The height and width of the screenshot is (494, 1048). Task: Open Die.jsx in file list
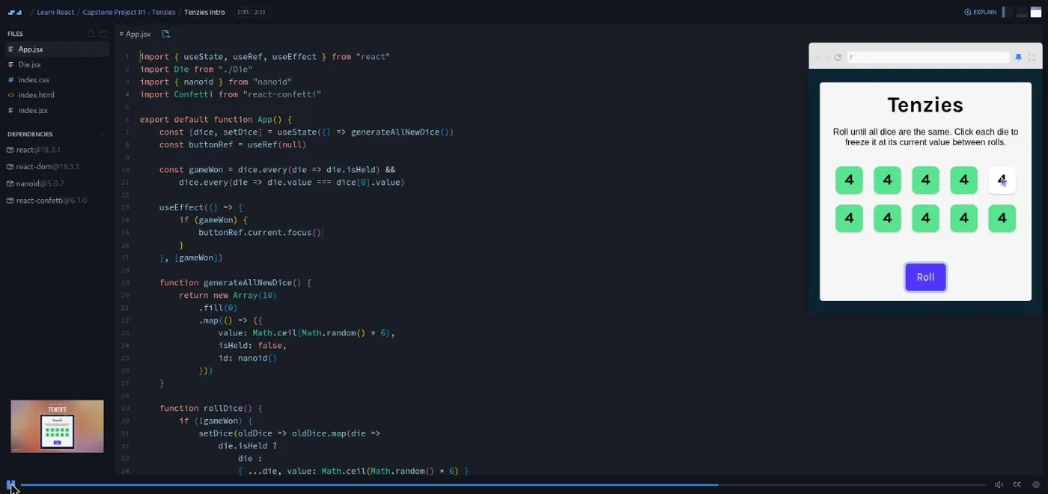56,64
